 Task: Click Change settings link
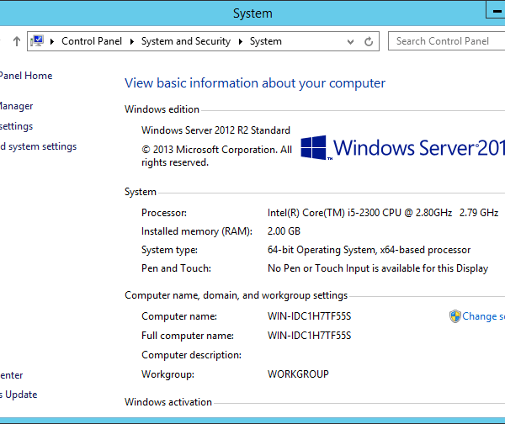point(483,316)
